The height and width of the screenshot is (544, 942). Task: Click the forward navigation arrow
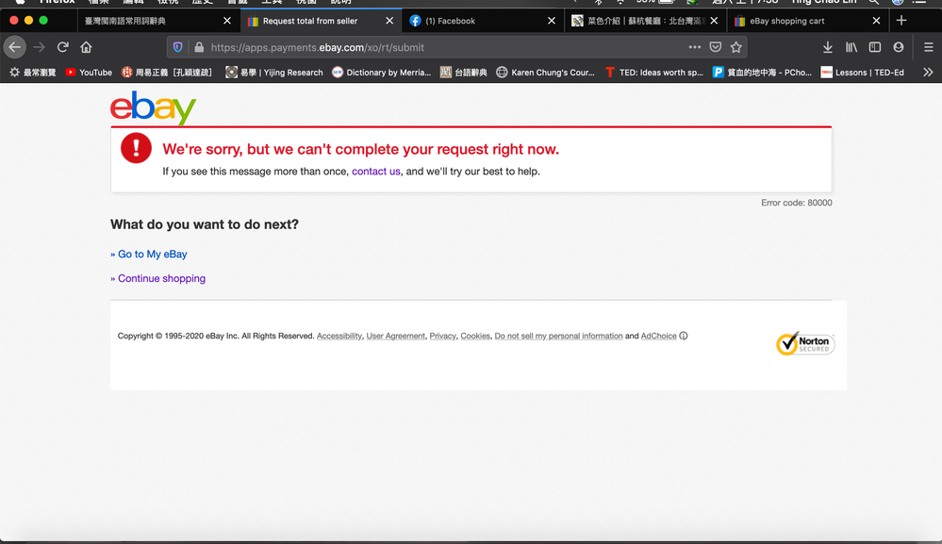coord(39,47)
